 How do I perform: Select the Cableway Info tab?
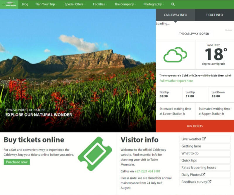pos(175,15)
